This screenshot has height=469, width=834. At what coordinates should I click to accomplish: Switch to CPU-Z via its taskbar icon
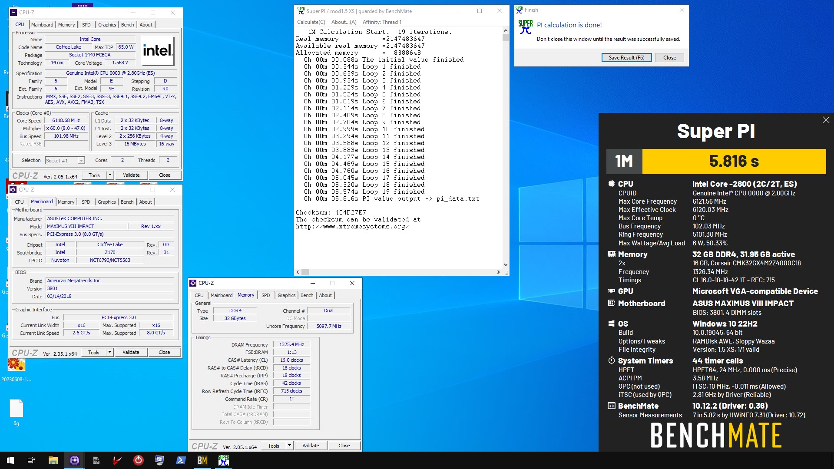[74, 460]
